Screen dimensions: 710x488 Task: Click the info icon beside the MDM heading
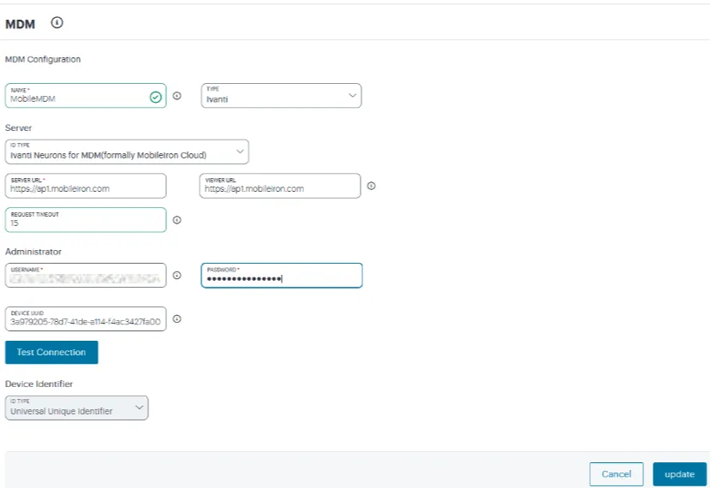click(57, 22)
